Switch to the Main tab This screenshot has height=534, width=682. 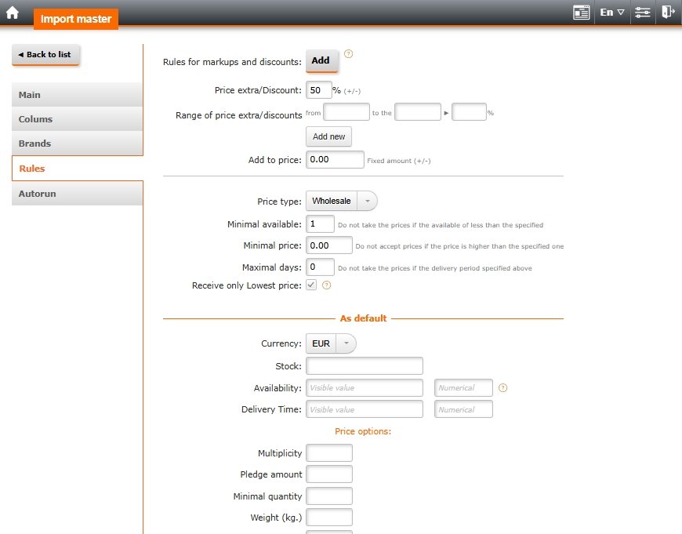[x=77, y=95]
